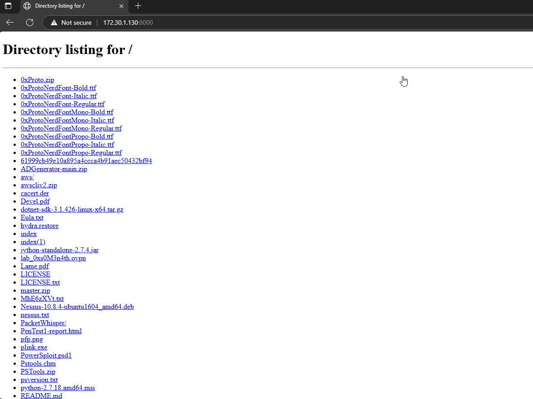Download master.zip
Screen dimensions: 533x399
coord(35,290)
